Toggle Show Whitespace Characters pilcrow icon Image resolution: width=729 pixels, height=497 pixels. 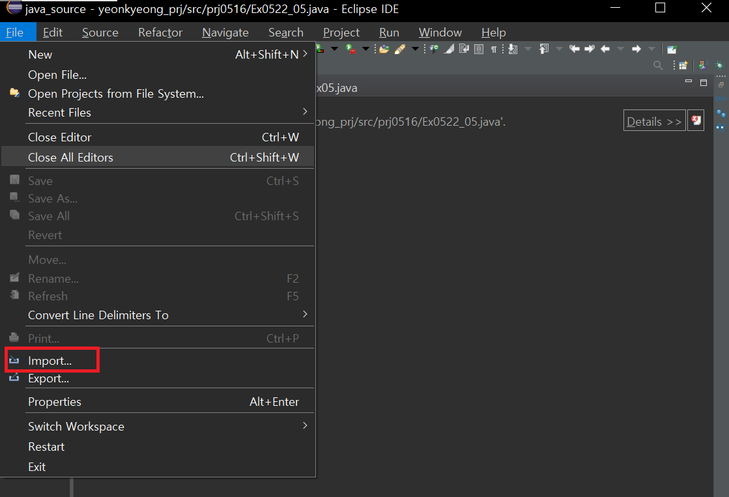coord(494,50)
